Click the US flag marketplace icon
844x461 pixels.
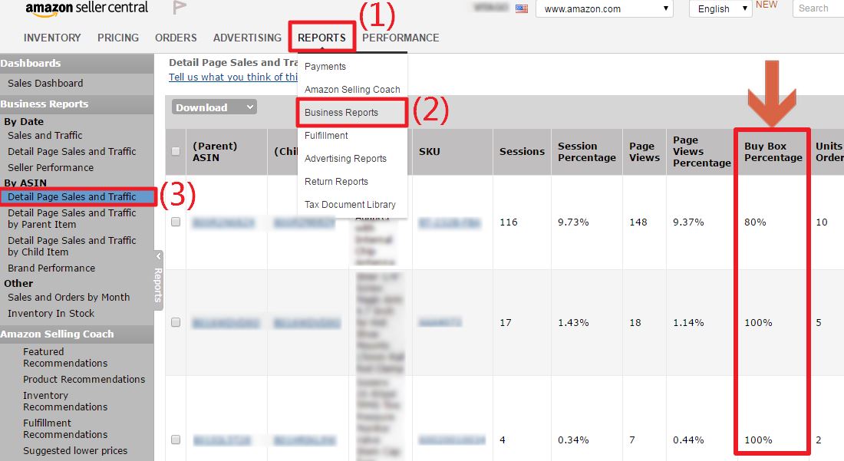click(522, 9)
